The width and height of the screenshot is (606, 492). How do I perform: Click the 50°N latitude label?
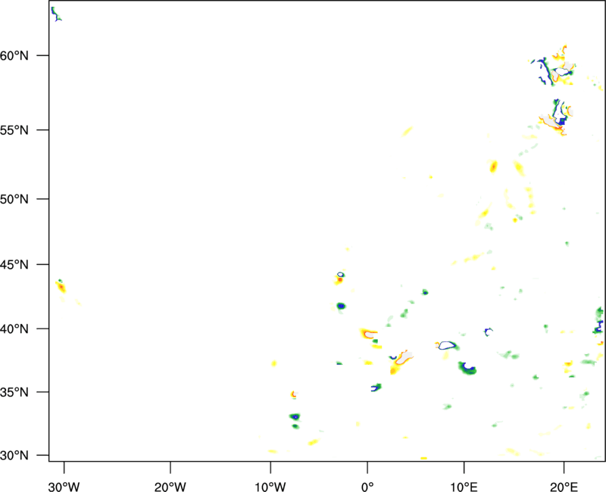coord(14,199)
